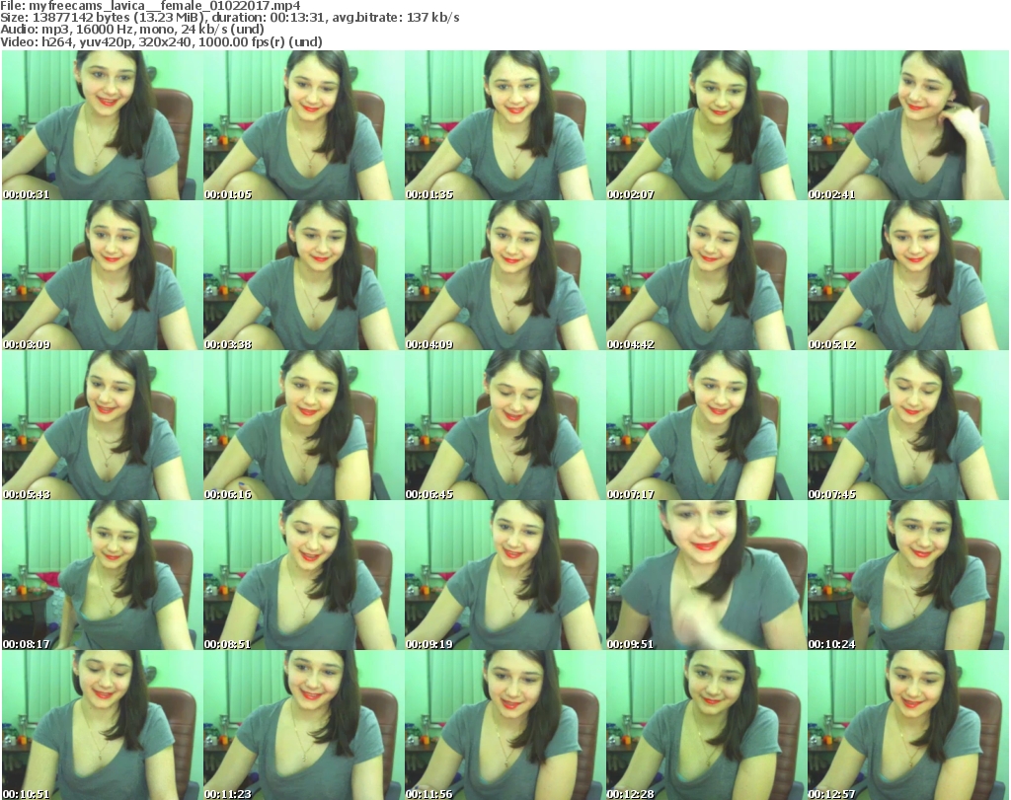
Task: Select the thumbnail stamped 00:06:45
Action: 505,425
